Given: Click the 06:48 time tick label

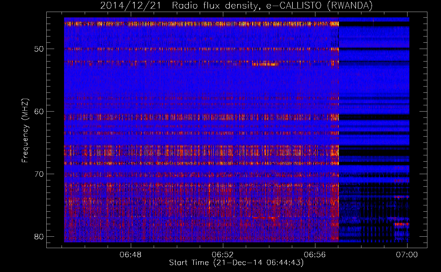Looking at the screenshot, I should pos(131,255).
